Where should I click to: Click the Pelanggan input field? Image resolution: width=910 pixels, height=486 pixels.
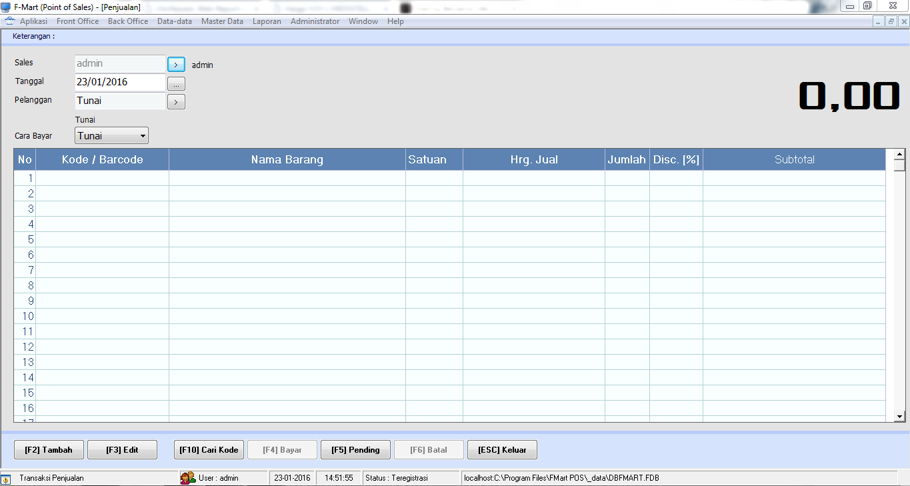(120, 101)
